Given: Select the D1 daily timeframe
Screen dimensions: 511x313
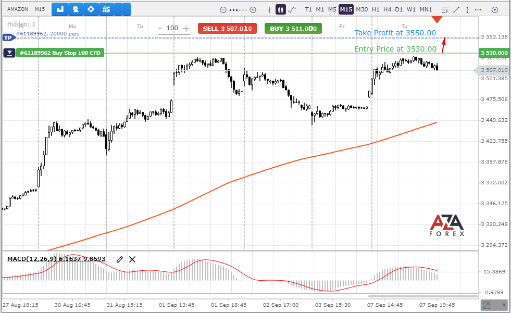Looking at the screenshot, I should pos(399,9).
